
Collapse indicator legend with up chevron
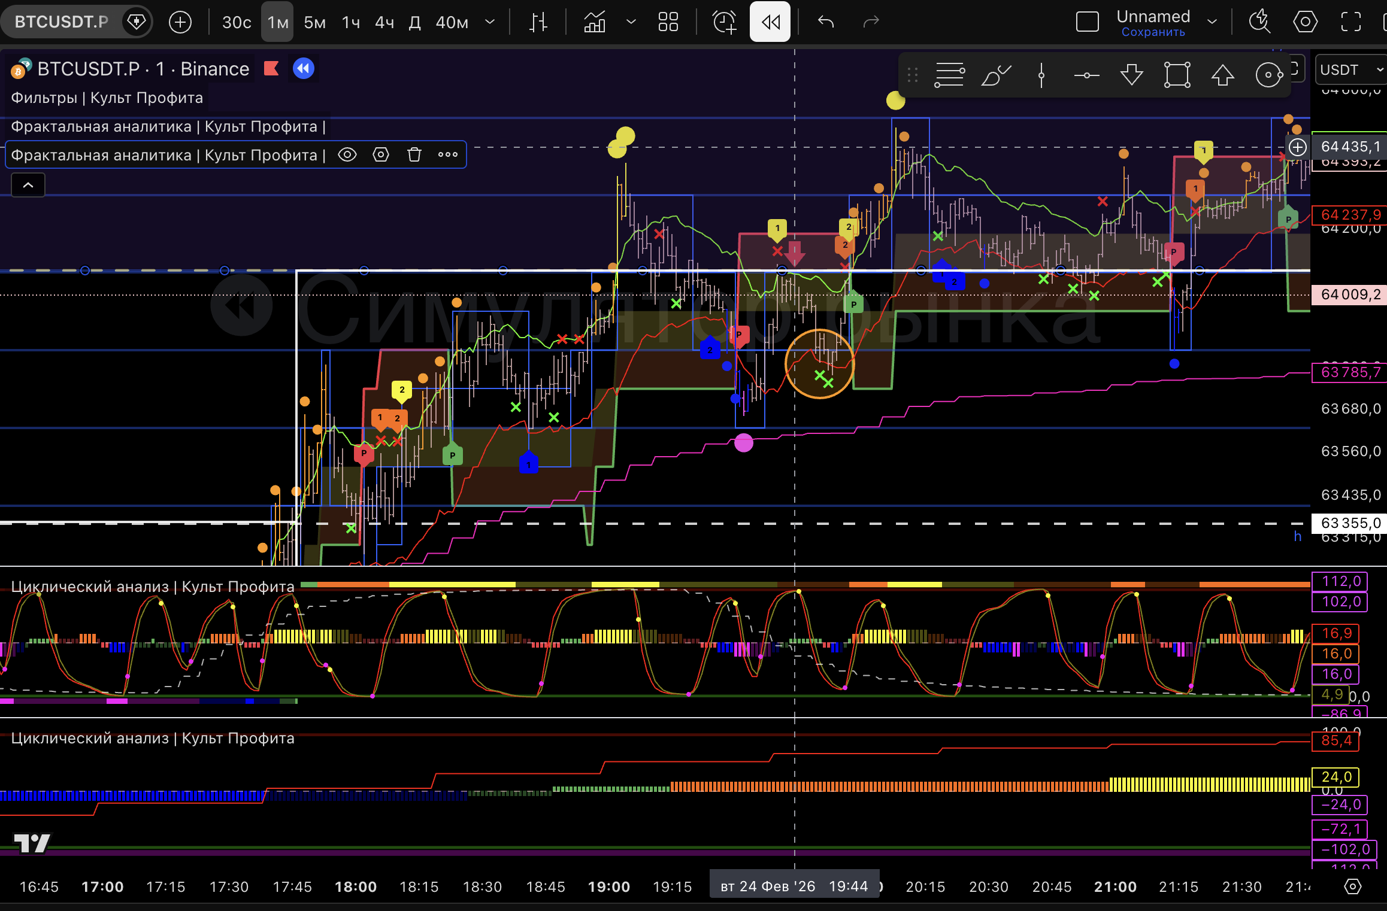[x=28, y=185]
